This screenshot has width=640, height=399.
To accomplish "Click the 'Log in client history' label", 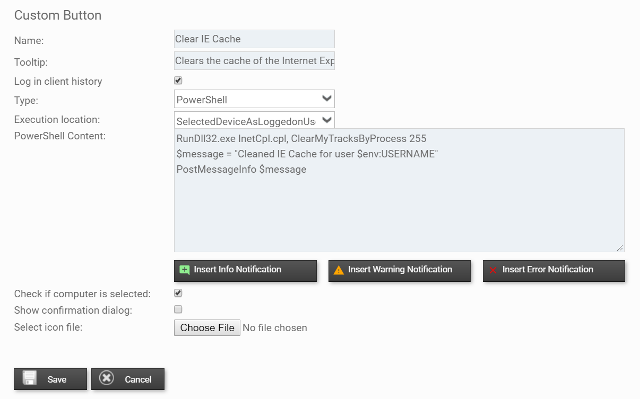I will click(x=58, y=81).
